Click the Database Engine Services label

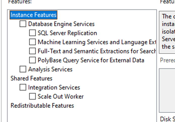tap(61, 24)
